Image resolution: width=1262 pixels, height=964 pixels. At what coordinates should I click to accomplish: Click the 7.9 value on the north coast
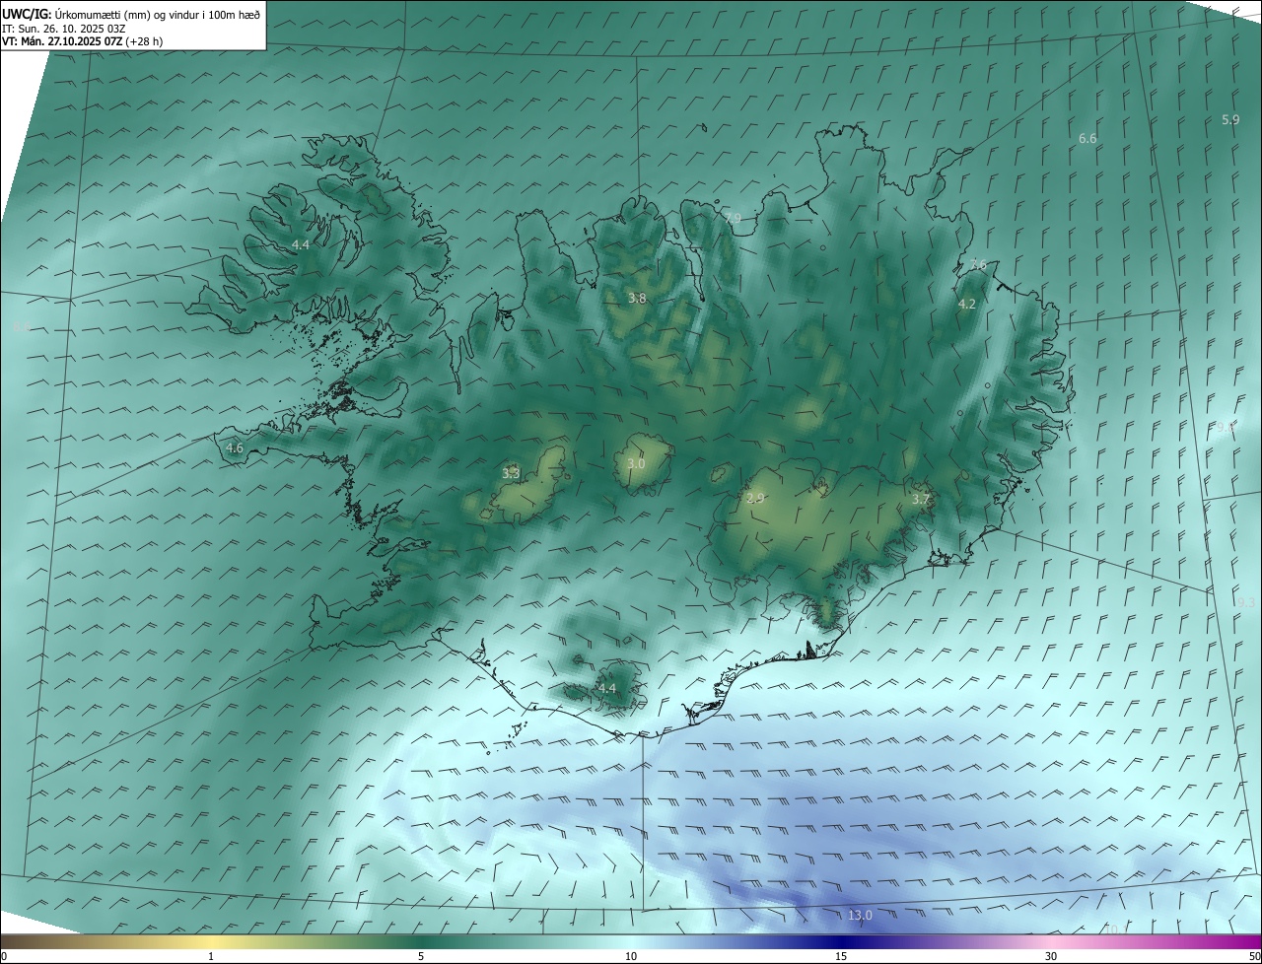point(732,218)
